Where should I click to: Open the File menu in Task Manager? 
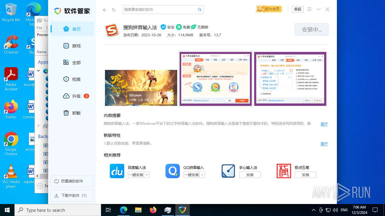[x=39, y=28]
